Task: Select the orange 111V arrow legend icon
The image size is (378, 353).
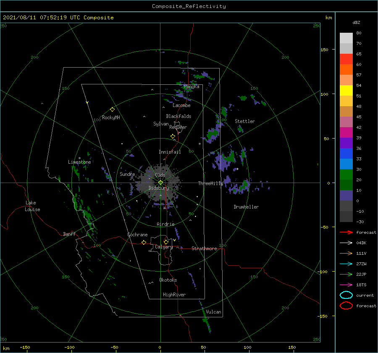Action: pyautogui.click(x=346, y=253)
